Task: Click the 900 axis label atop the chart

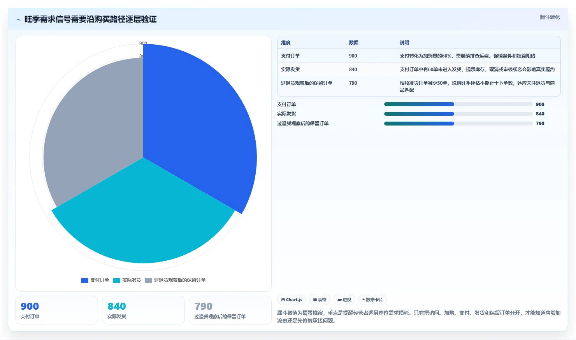Action: (x=143, y=44)
